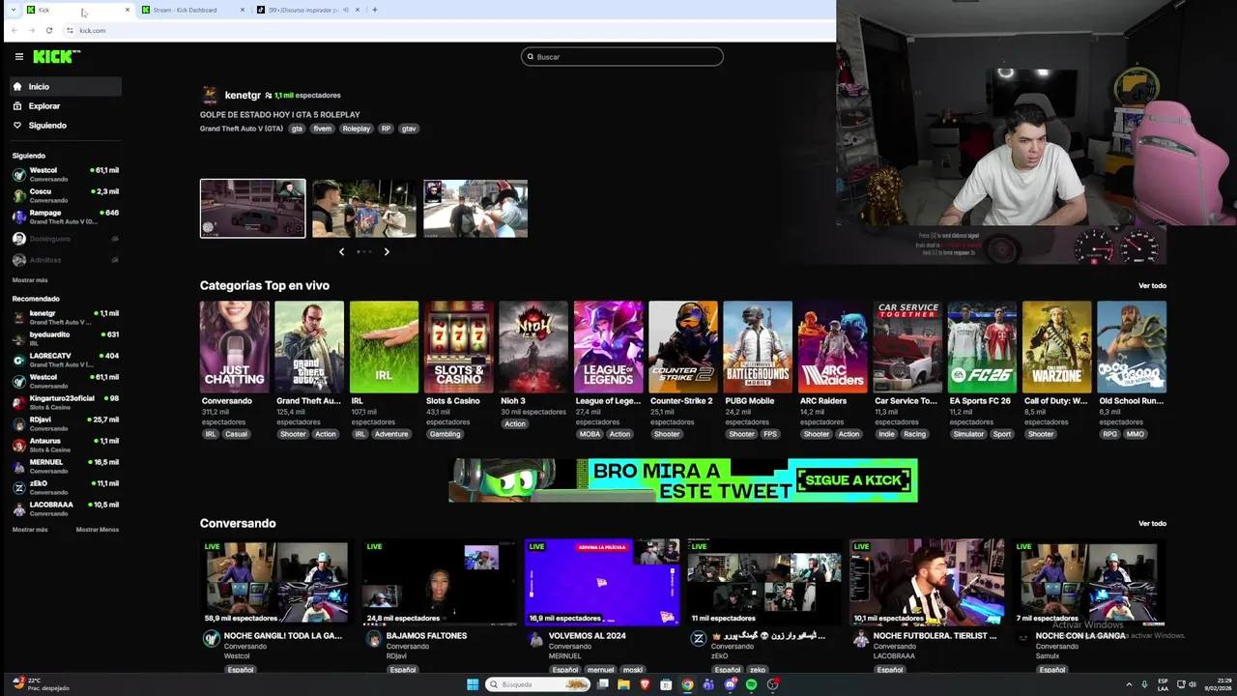Open a new browser tab

click(375, 10)
